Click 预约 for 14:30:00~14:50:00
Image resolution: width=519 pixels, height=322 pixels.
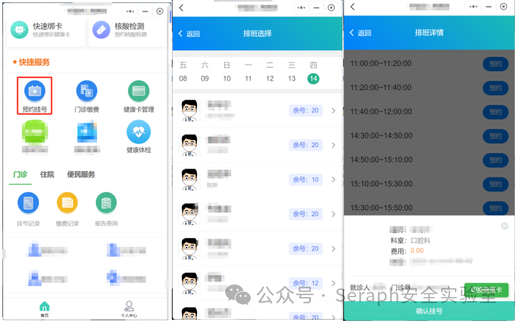[x=496, y=136]
